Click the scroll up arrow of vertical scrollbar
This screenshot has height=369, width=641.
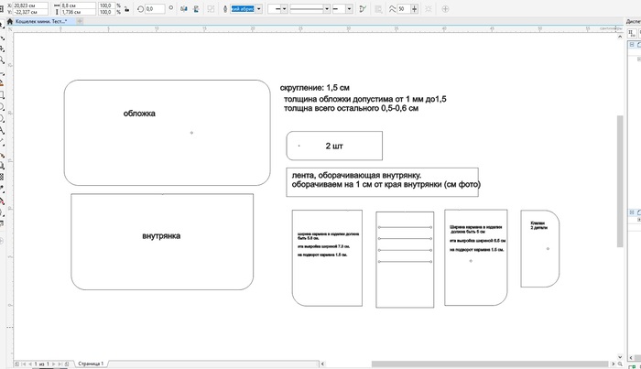pyautogui.click(x=620, y=37)
